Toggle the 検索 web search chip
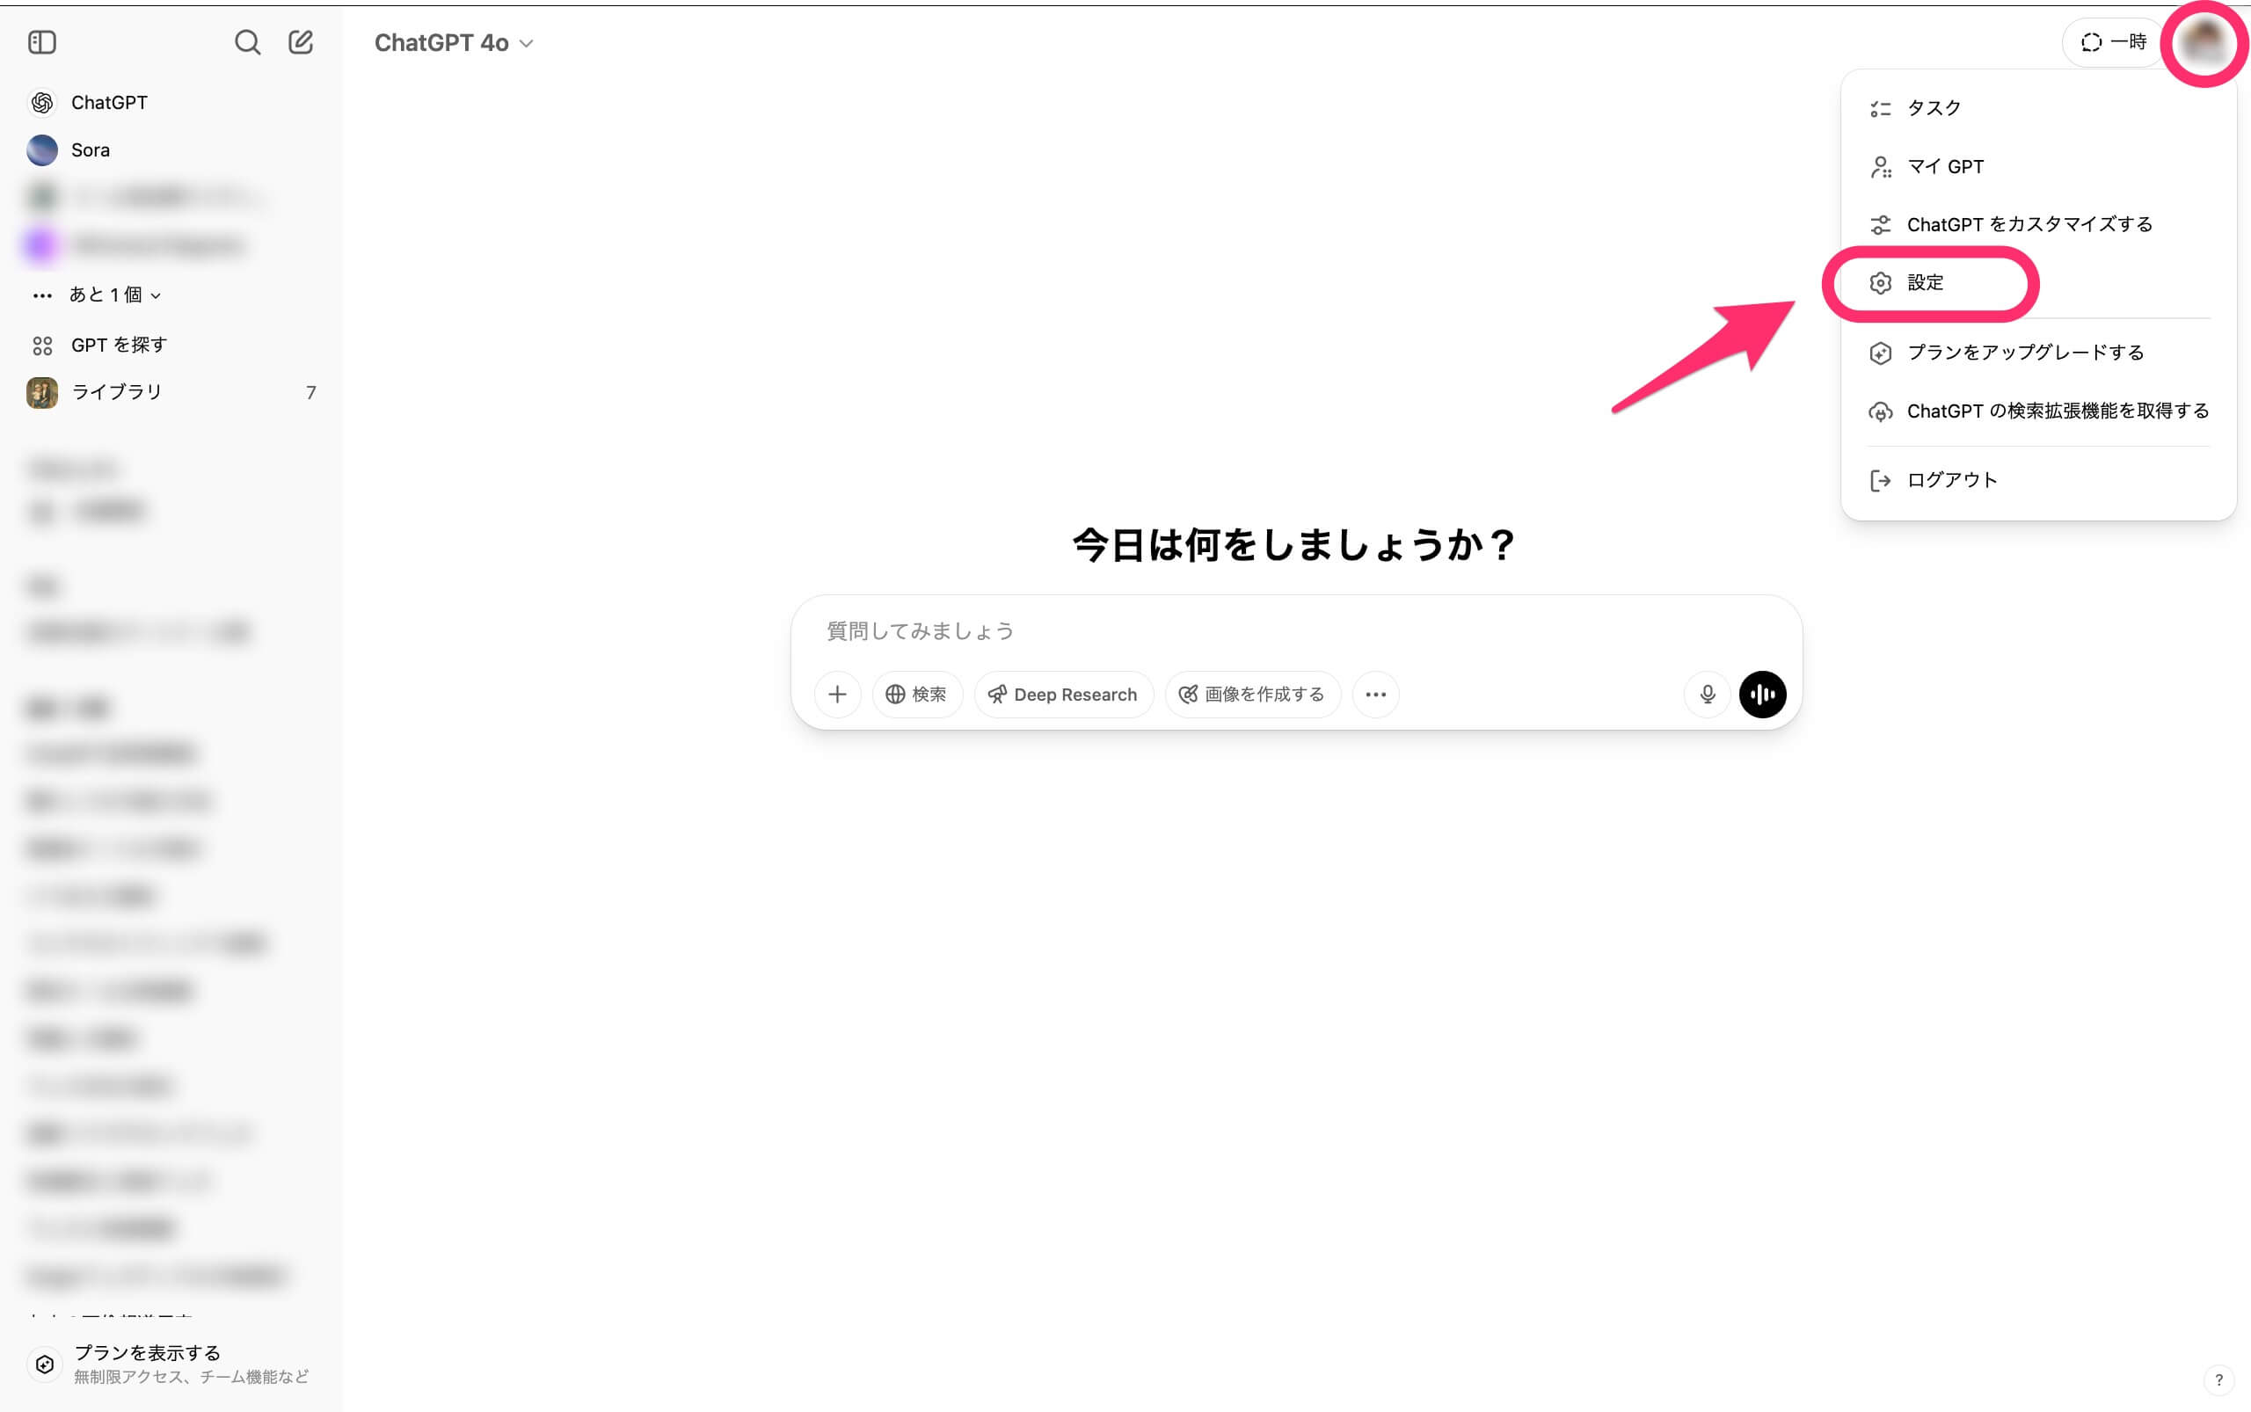This screenshot has width=2251, height=1412. pos(917,695)
